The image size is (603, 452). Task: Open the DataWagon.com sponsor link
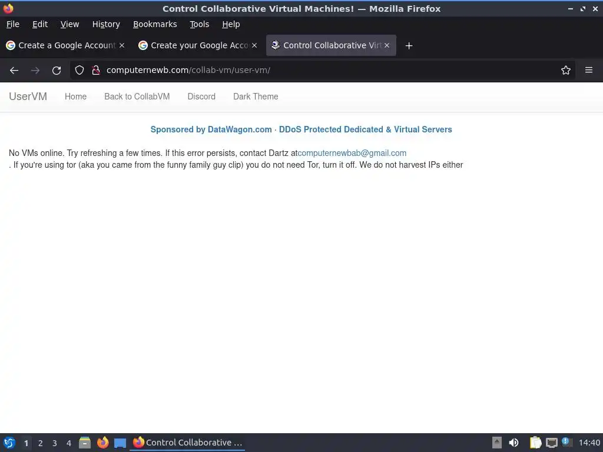(x=301, y=129)
